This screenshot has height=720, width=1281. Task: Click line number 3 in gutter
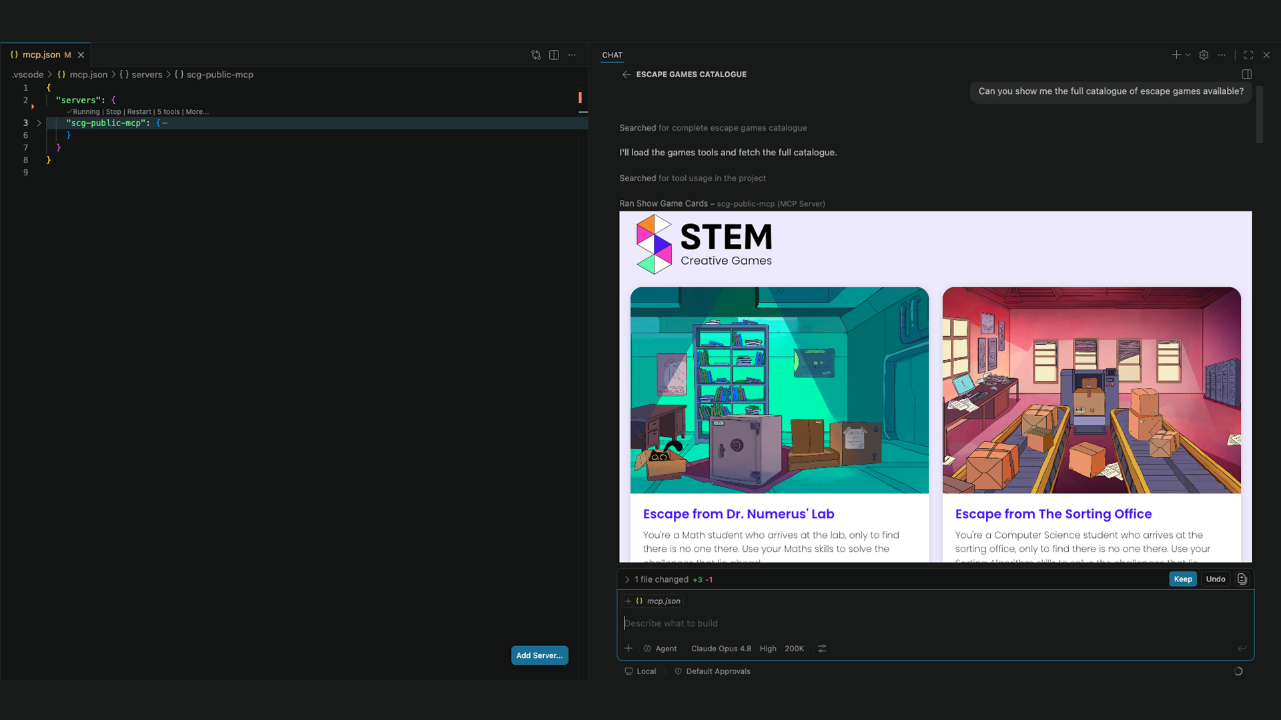pos(25,123)
